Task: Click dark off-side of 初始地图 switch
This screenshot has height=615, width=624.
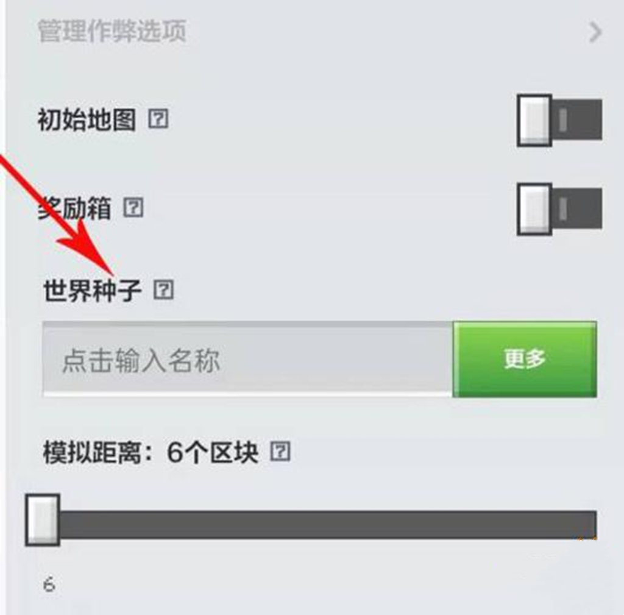Action: [577, 120]
